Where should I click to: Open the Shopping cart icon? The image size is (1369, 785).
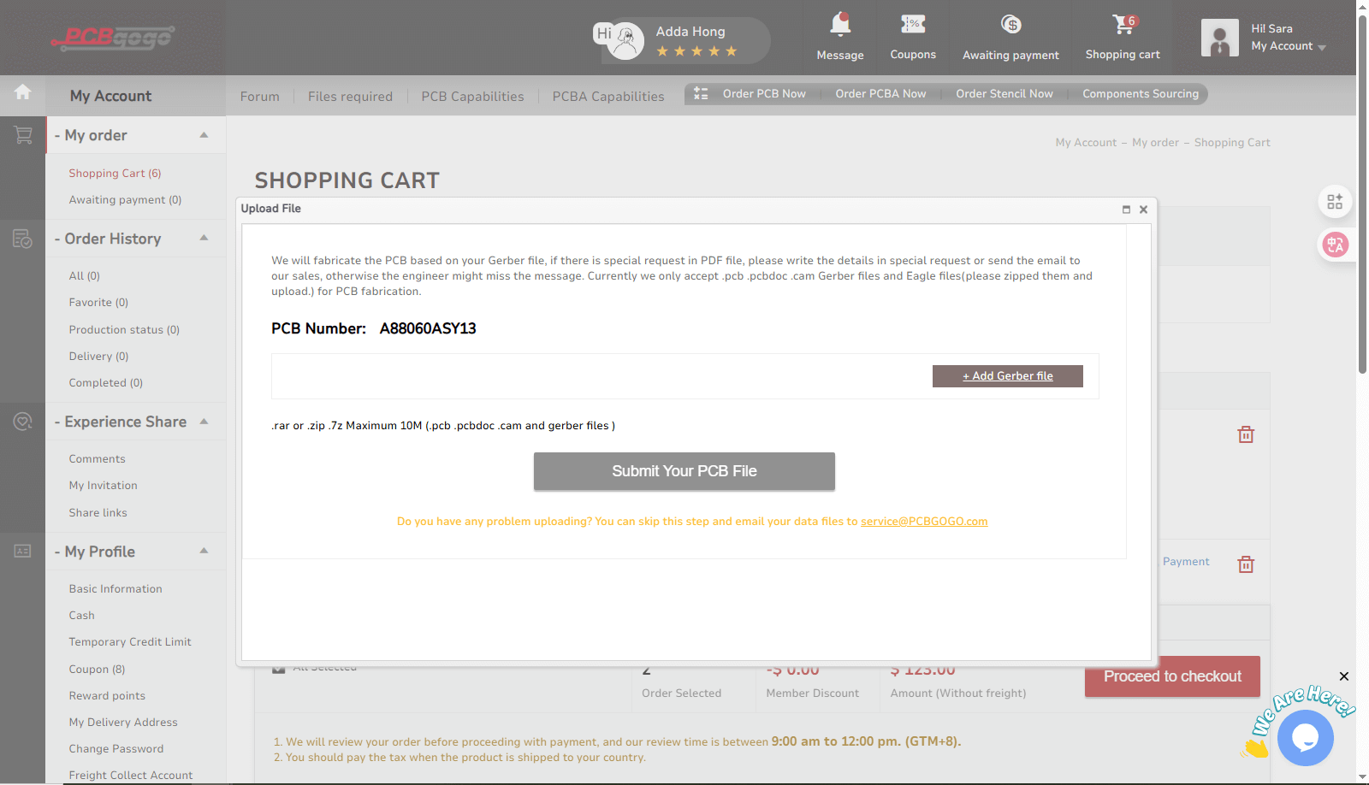[1123, 25]
